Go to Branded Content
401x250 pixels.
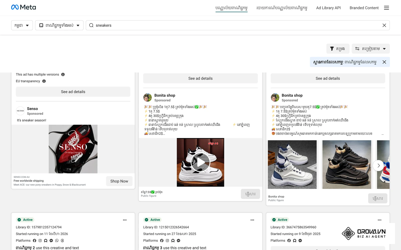point(364,8)
